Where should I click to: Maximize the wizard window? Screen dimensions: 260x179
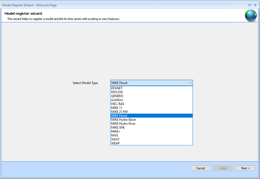(x=250, y=5)
